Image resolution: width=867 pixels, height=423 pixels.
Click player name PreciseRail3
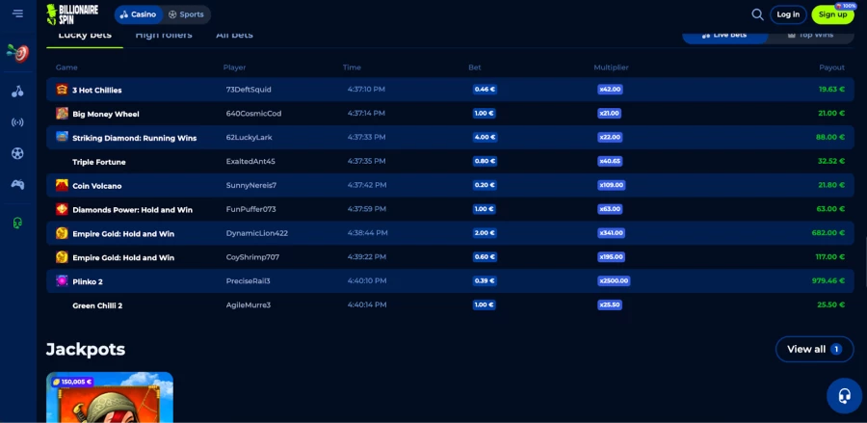(249, 281)
